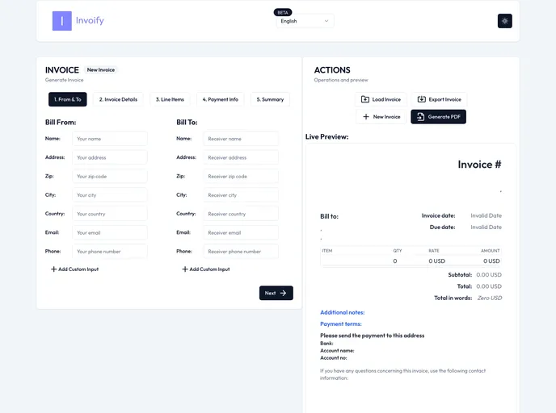The height and width of the screenshot is (413, 556).
Task: Click plus icon under Bill From
Action: click(x=54, y=269)
